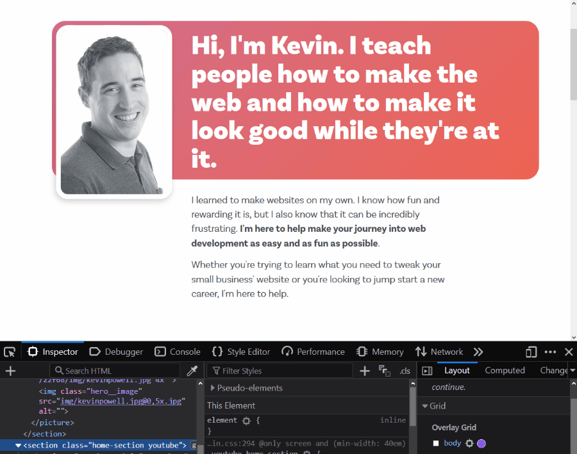Switch to the Console tab
The height and width of the screenshot is (454, 577).
(x=178, y=352)
